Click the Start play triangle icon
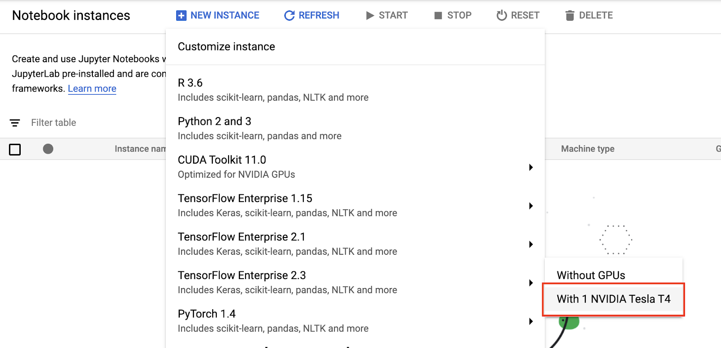Screen dimensions: 721x348 tap(370, 16)
